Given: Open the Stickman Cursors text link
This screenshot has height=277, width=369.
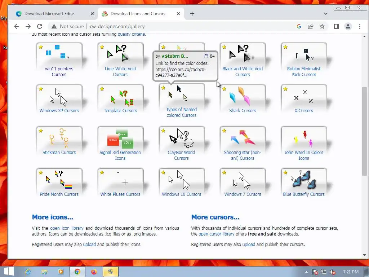Looking at the screenshot, I should [x=59, y=153].
